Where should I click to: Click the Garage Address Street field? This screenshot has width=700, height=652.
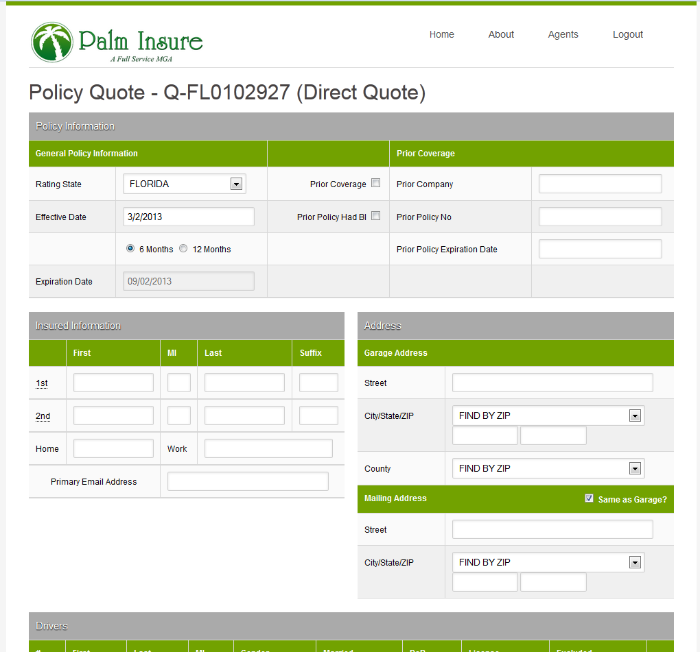pyautogui.click(x=552, y=383)
